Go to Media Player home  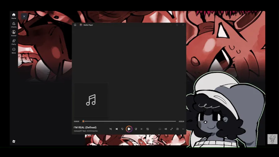75,25
